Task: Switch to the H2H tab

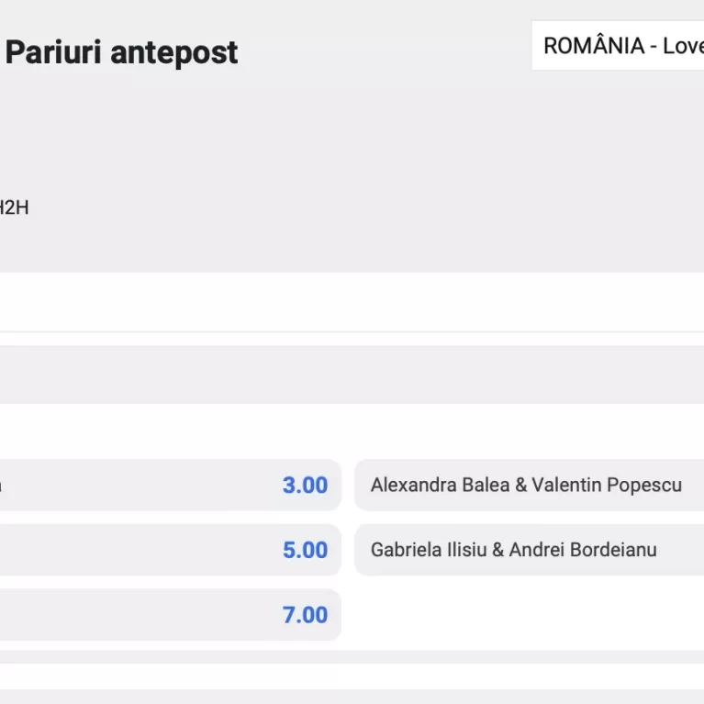Action: (x=14, y=207)
